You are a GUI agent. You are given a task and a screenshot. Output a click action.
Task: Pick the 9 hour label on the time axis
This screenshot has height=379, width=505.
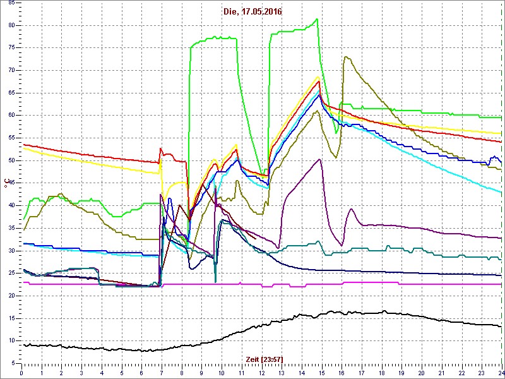click(201, 373)
